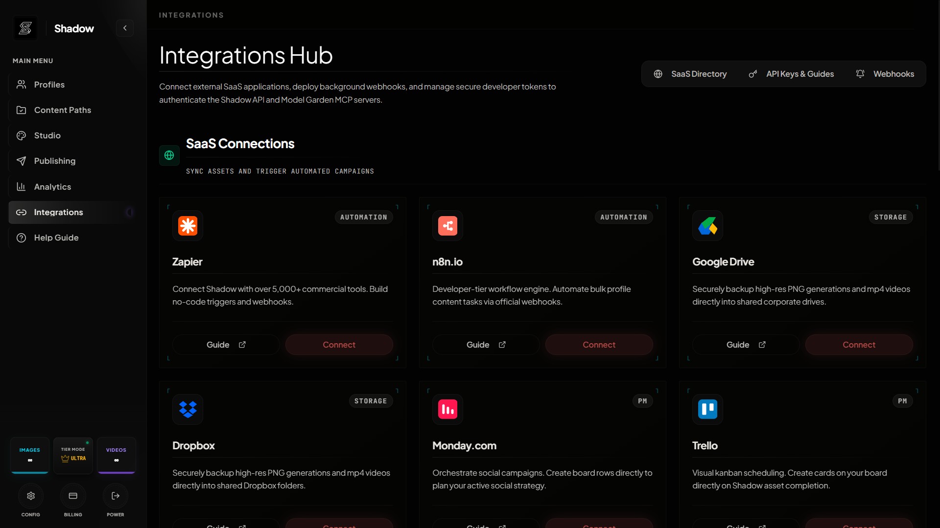The height and width of the screenshot is (528, 940).
Task: Click the Zapier Guide external link icon
Action: (242, 345)
